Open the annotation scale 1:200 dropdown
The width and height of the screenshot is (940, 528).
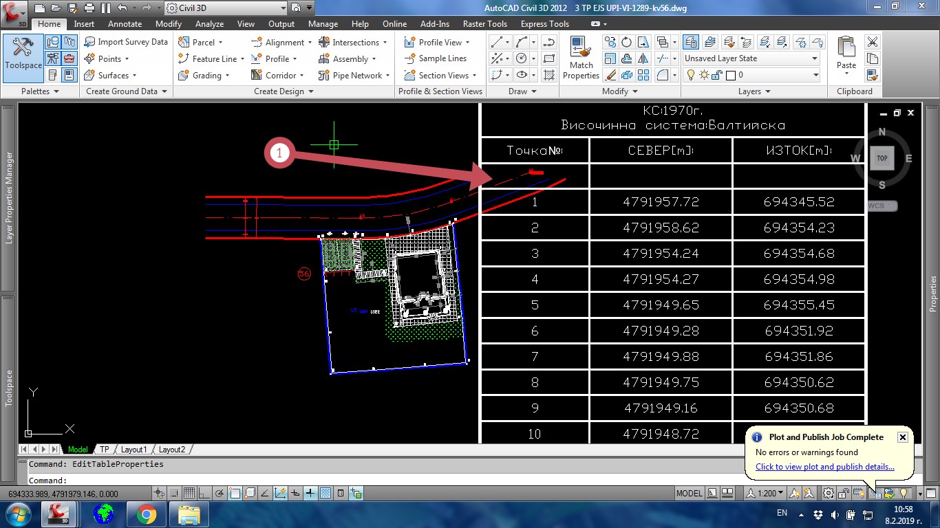pyautogui.click(x=771, y=493)
